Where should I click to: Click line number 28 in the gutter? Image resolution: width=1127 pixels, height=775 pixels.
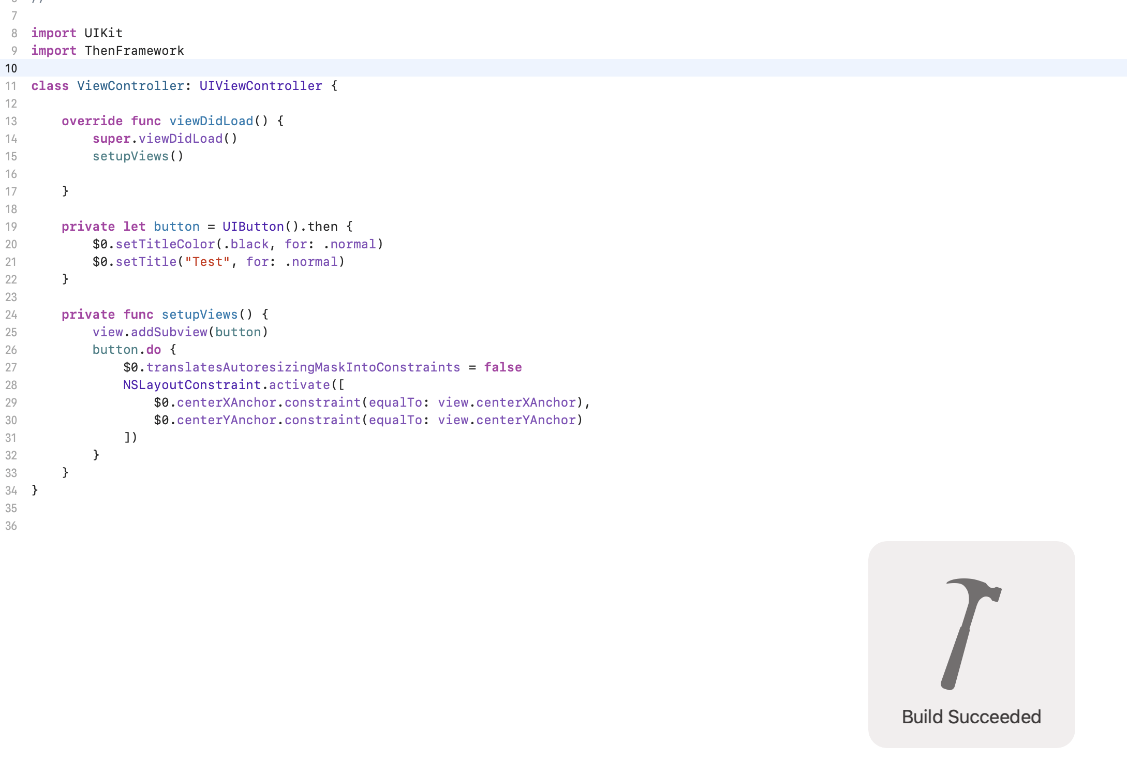(11, 385)
